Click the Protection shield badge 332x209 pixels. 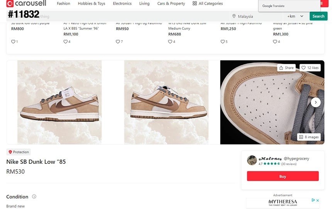click(x=10, y=152)
